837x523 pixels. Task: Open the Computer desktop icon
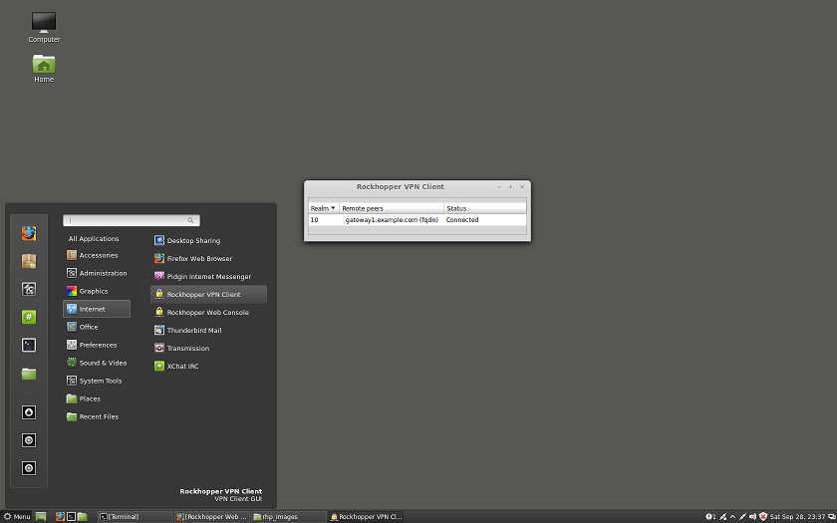tap(44, 24)
